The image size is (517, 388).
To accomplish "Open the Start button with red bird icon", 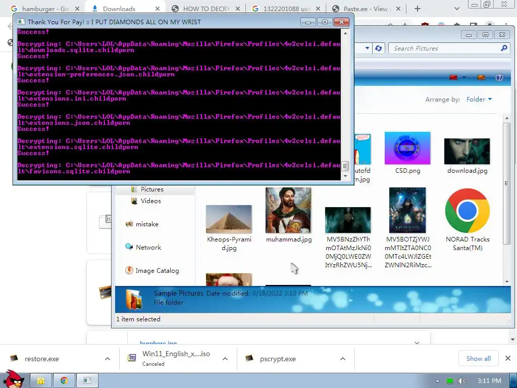I will pos(14,379).
